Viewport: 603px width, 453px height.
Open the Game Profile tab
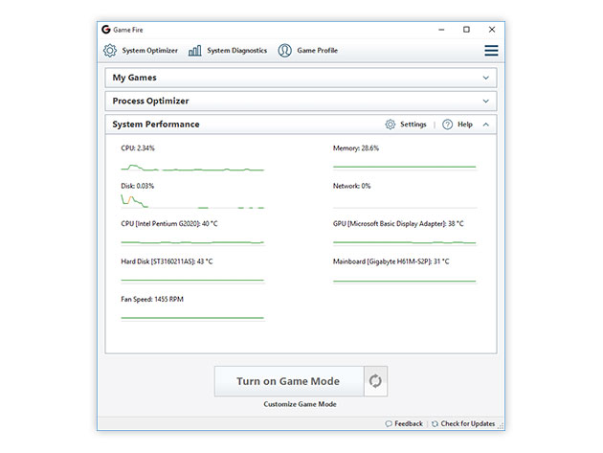(x=307, y=51)
